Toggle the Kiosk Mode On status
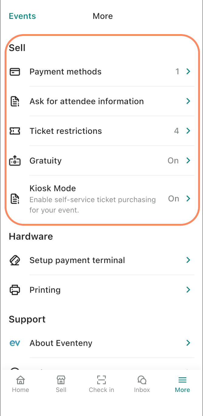 [x=174, y=199]
